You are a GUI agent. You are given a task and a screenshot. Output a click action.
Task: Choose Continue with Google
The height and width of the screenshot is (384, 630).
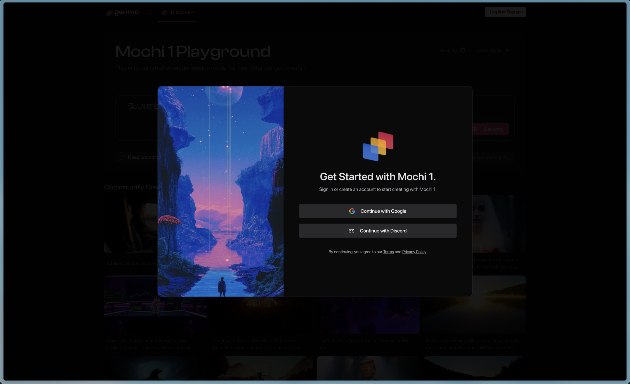tap(378, 211)
